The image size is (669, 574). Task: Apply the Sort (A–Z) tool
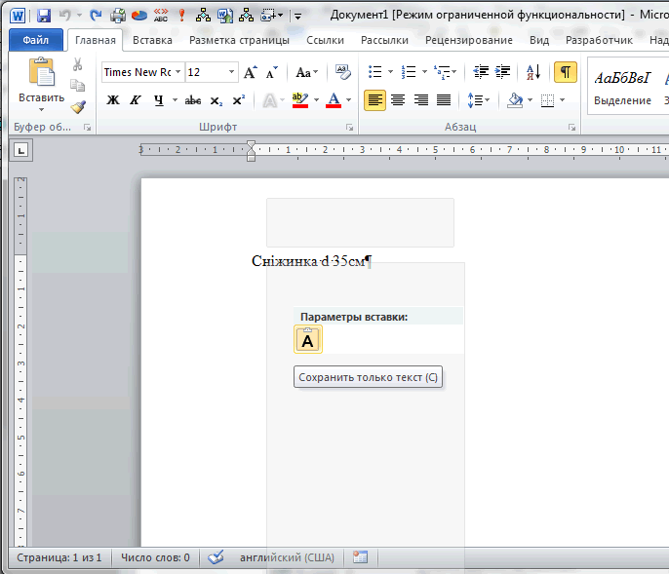point(532,72)
